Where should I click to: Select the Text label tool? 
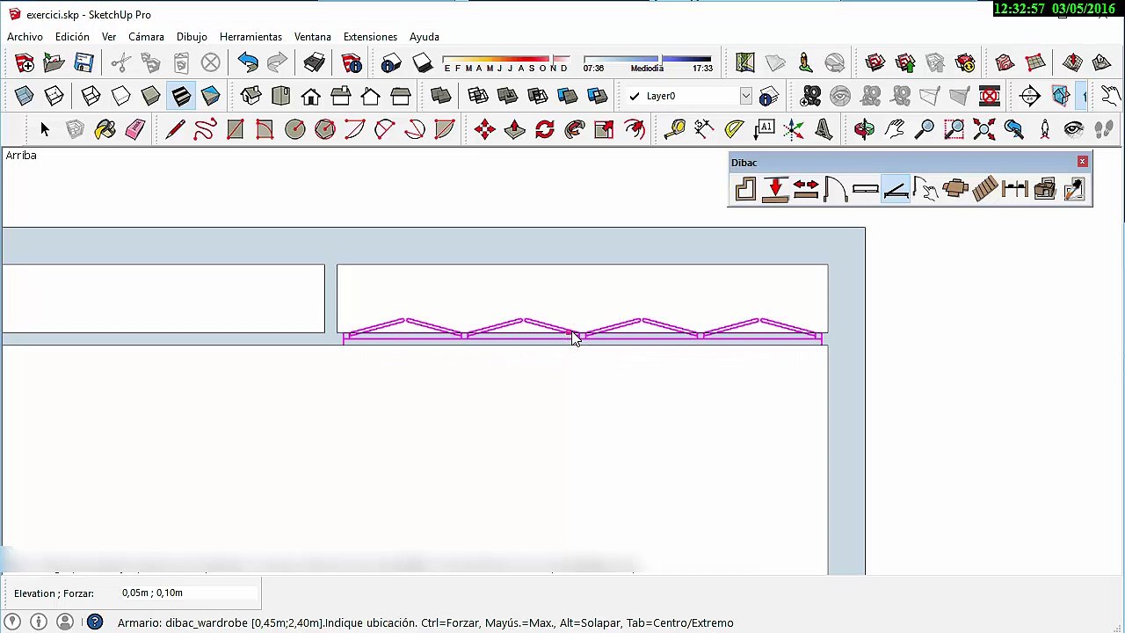click(x=764, y=130)
